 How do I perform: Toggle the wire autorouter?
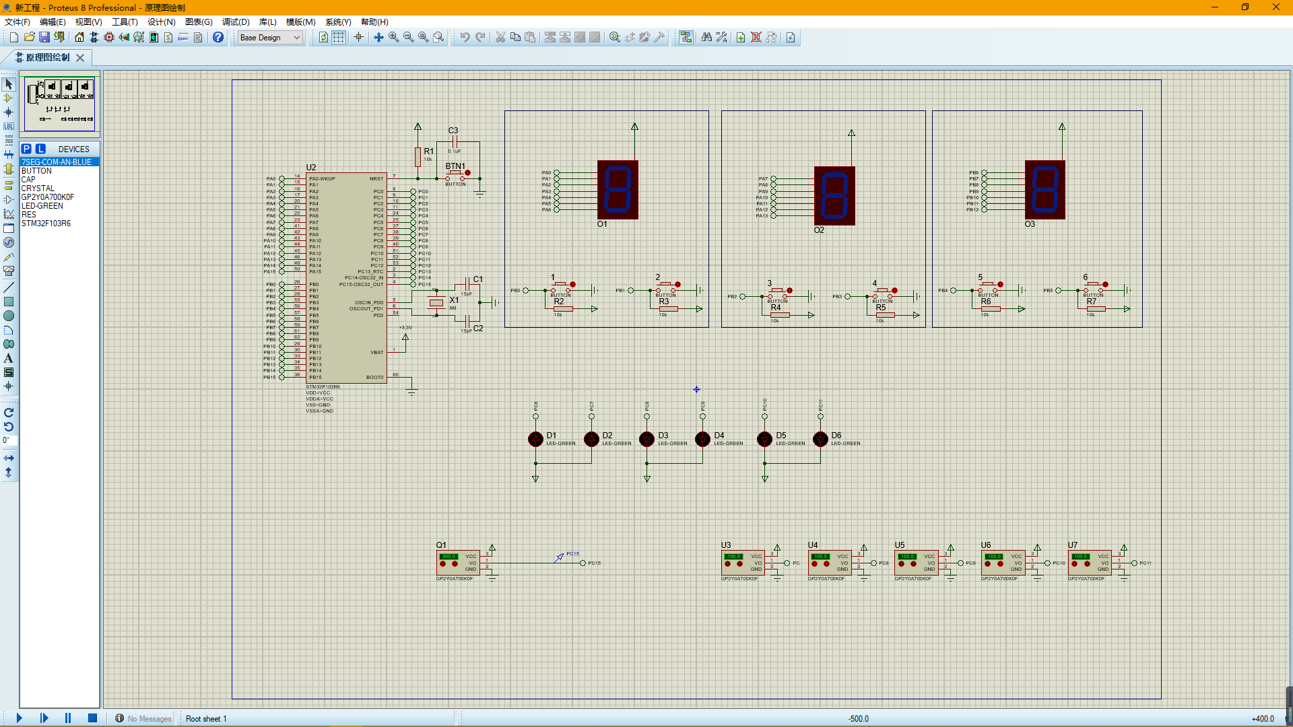(686, 38)
